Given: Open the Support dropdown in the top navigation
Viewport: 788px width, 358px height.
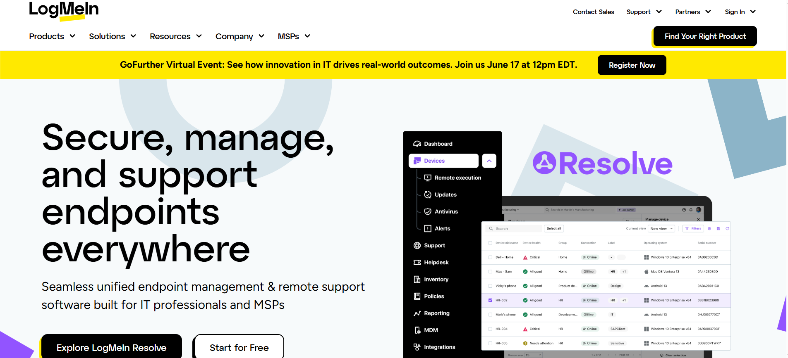Looking at the screenshot, I should tap(644, 12).
